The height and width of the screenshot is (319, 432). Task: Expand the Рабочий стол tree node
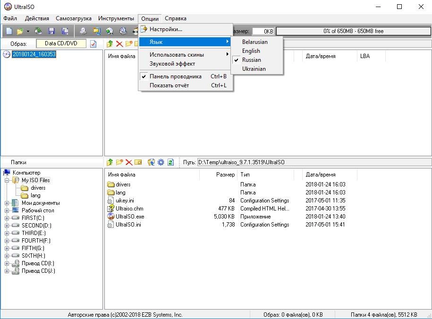(7, 210)
